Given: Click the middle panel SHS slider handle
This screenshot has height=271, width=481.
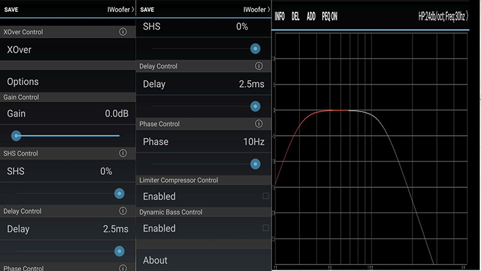Looking at the screenshot, I should click(x=255, y=49).
